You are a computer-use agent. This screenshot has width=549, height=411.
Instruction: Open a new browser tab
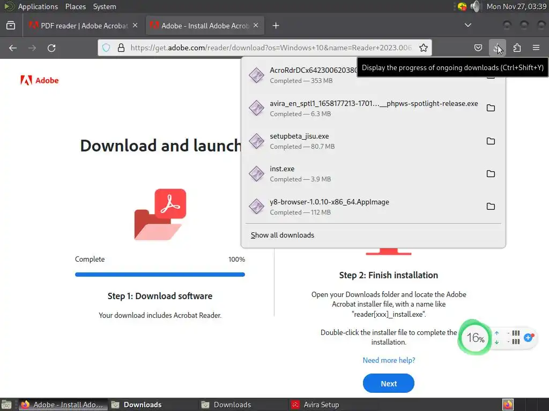[276, 26]
